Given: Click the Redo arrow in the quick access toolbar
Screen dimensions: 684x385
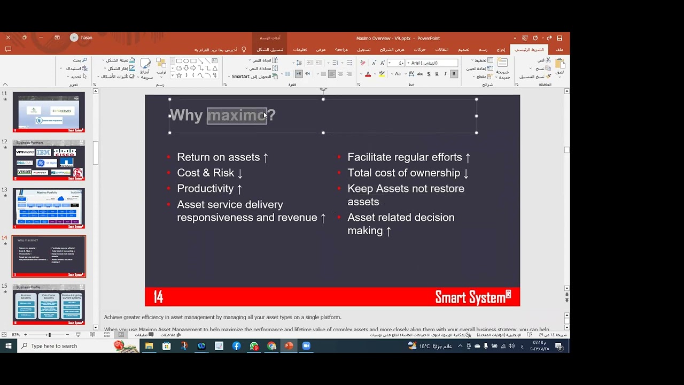Looking at the screenshot, I should [x=535, y=38].
